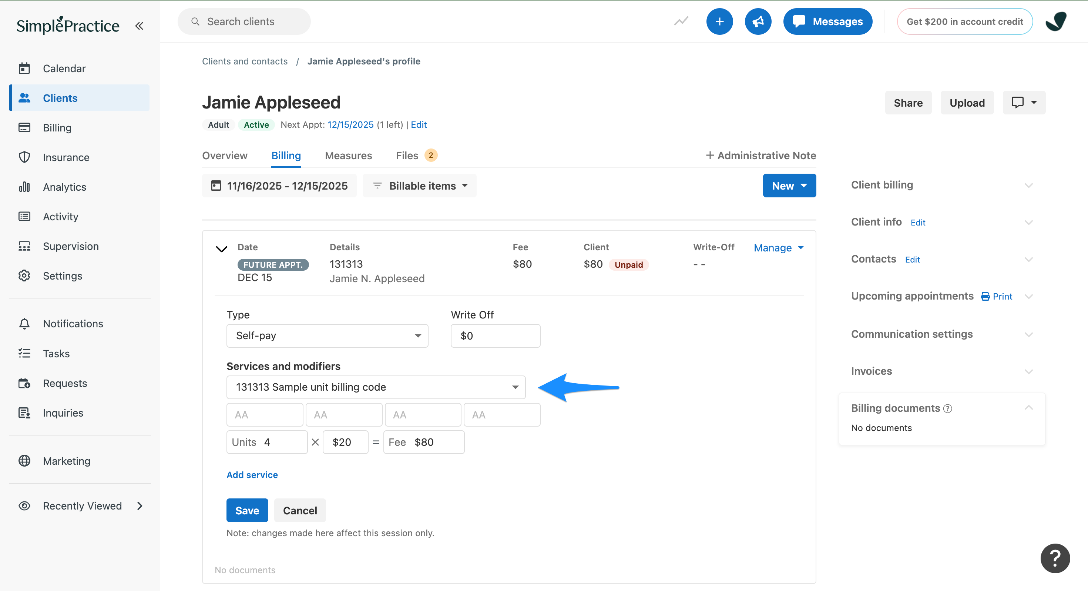Open the Billable items filter dropdown

[420, 186]
